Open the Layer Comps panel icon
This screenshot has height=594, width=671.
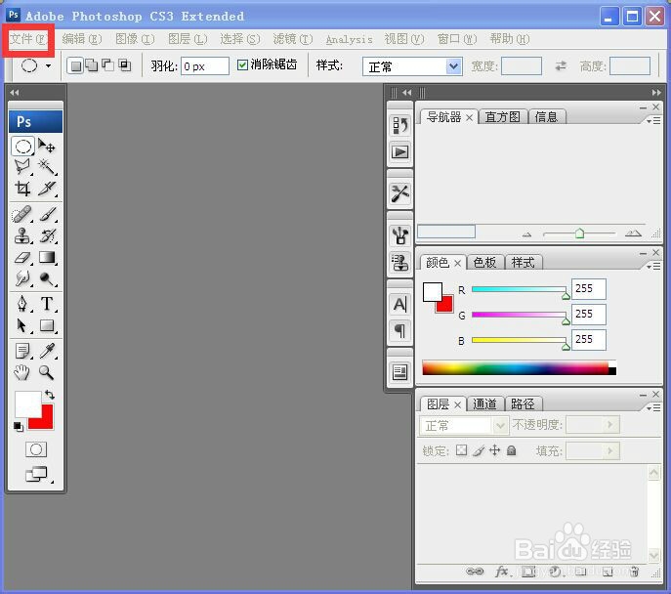(x=399, y=372)
